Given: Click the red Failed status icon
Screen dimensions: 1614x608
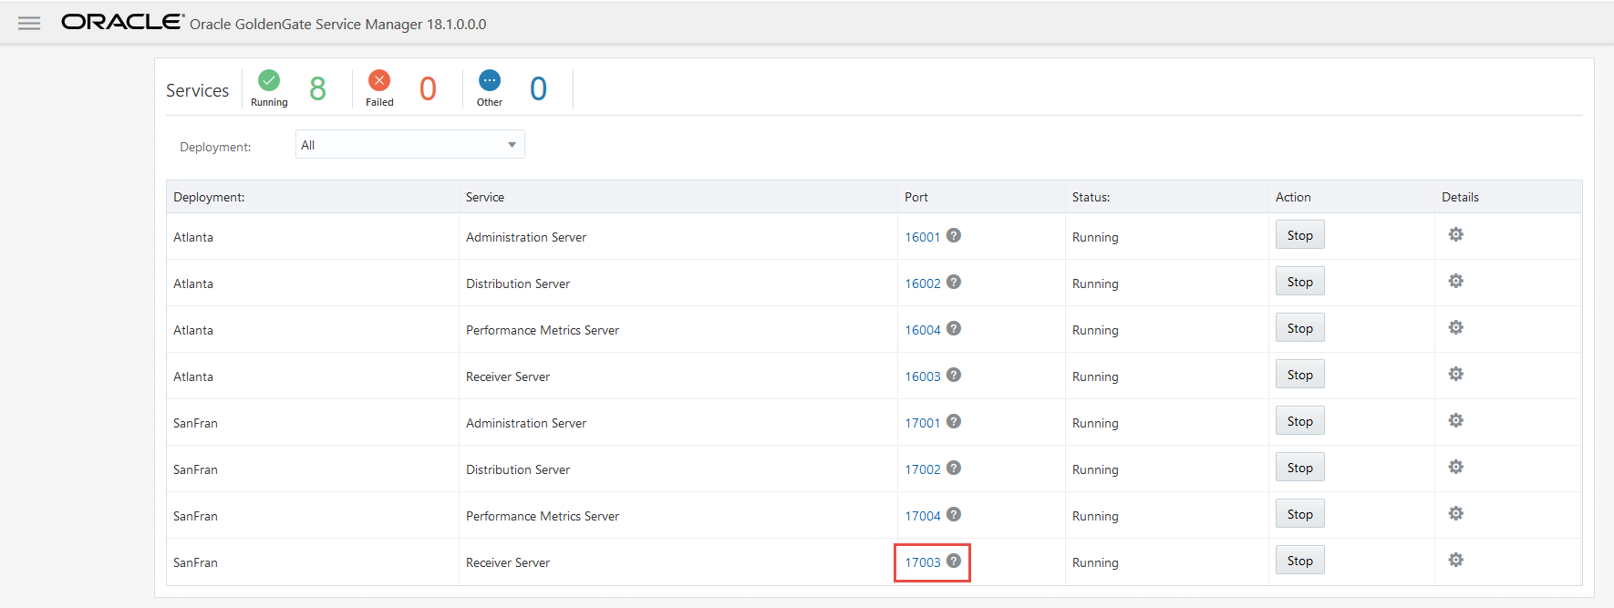Looking at the screenshot, I should point(379,80).
